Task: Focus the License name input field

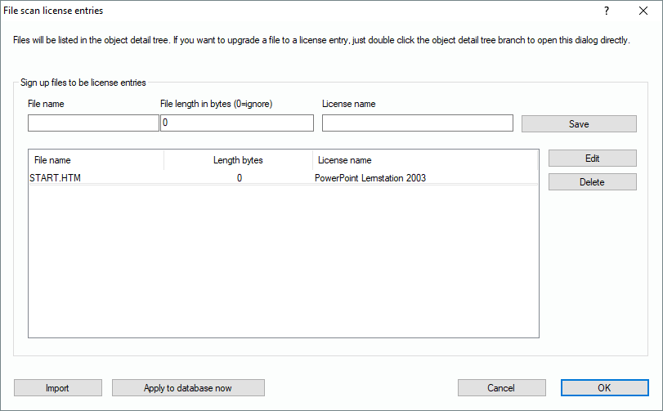Action: click(417, 123)
